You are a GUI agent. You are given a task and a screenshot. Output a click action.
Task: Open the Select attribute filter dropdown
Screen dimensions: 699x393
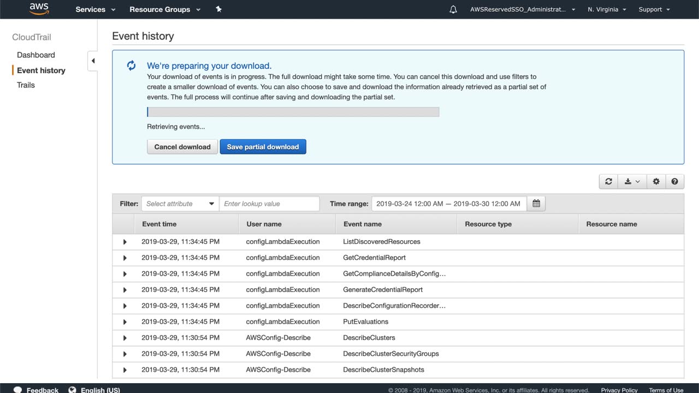pos(180,204)
